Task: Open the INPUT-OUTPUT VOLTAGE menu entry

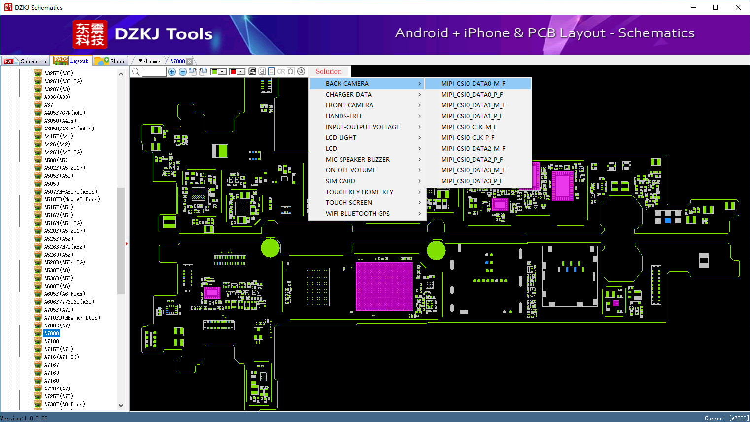Action: [x=366, y=127]
